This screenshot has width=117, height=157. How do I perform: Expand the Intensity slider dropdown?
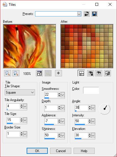pos(93,121)
